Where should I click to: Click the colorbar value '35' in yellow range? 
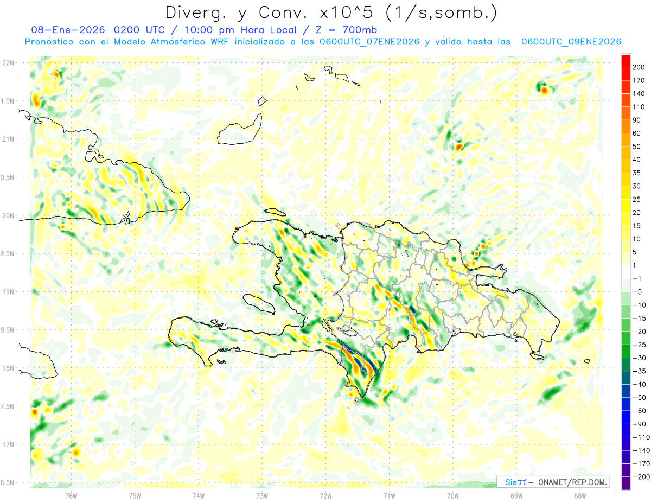pos(636,173)
